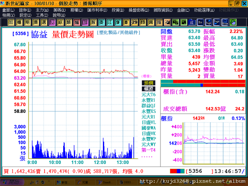Click the stock code input field 5356
248x186 pixels.
click(x=200, y=171)
